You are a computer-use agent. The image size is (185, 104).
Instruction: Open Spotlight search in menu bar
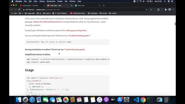pos(165,1)
